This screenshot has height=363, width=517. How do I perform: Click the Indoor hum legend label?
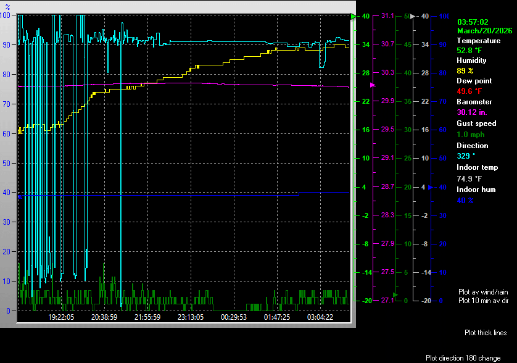476,190
